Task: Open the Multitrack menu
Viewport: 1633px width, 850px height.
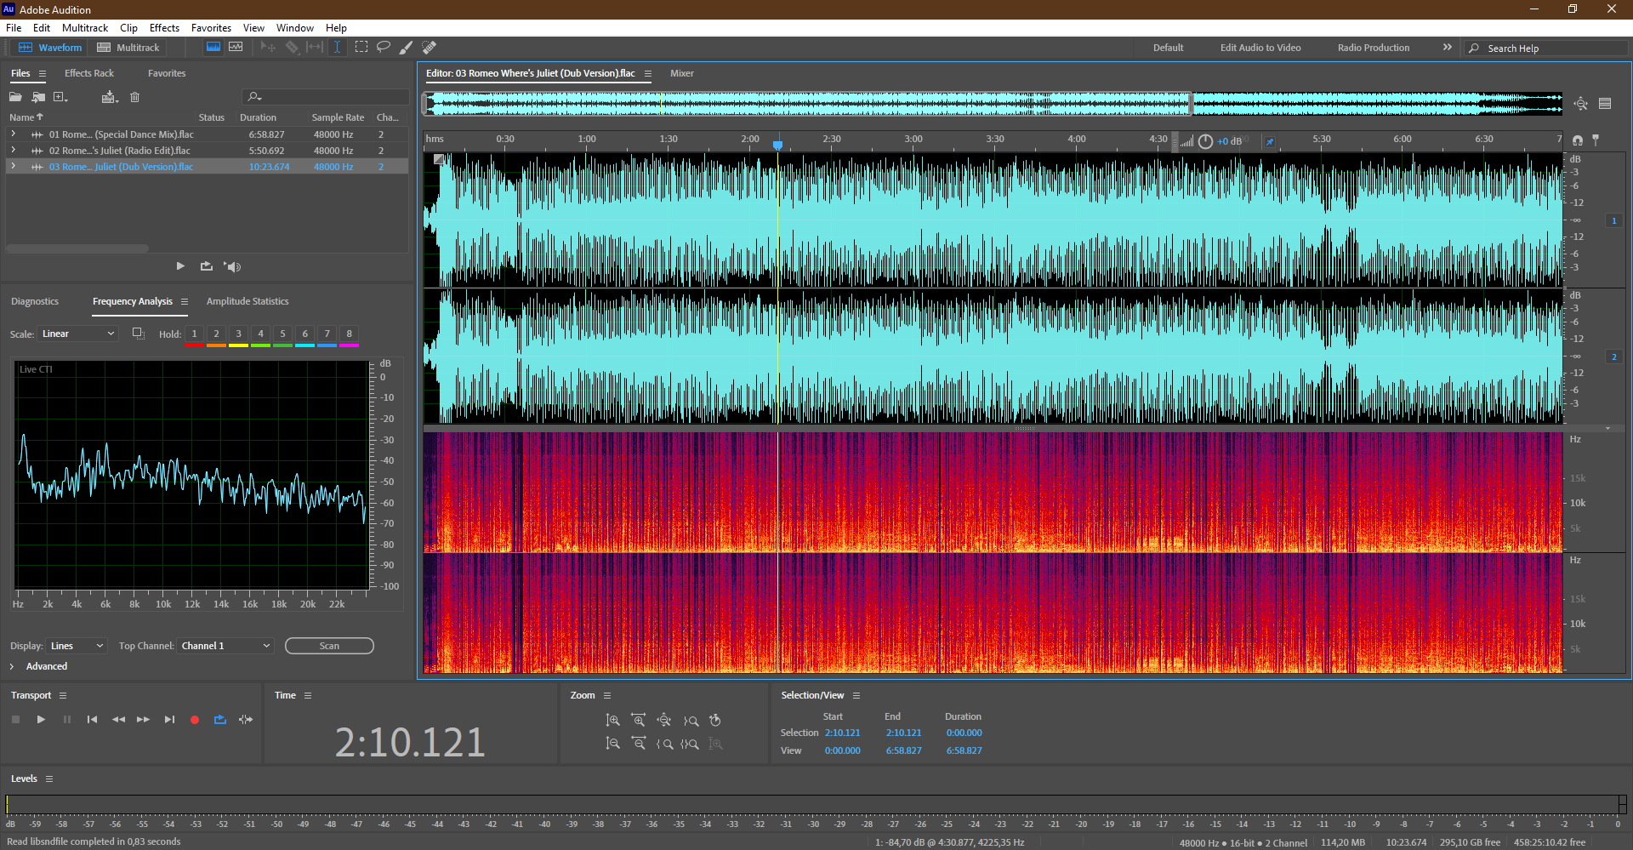Action: pyautogui.click(x=85, y=28)
